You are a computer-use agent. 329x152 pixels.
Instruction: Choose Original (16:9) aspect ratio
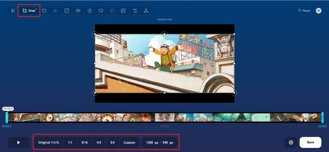click(49, 143)
